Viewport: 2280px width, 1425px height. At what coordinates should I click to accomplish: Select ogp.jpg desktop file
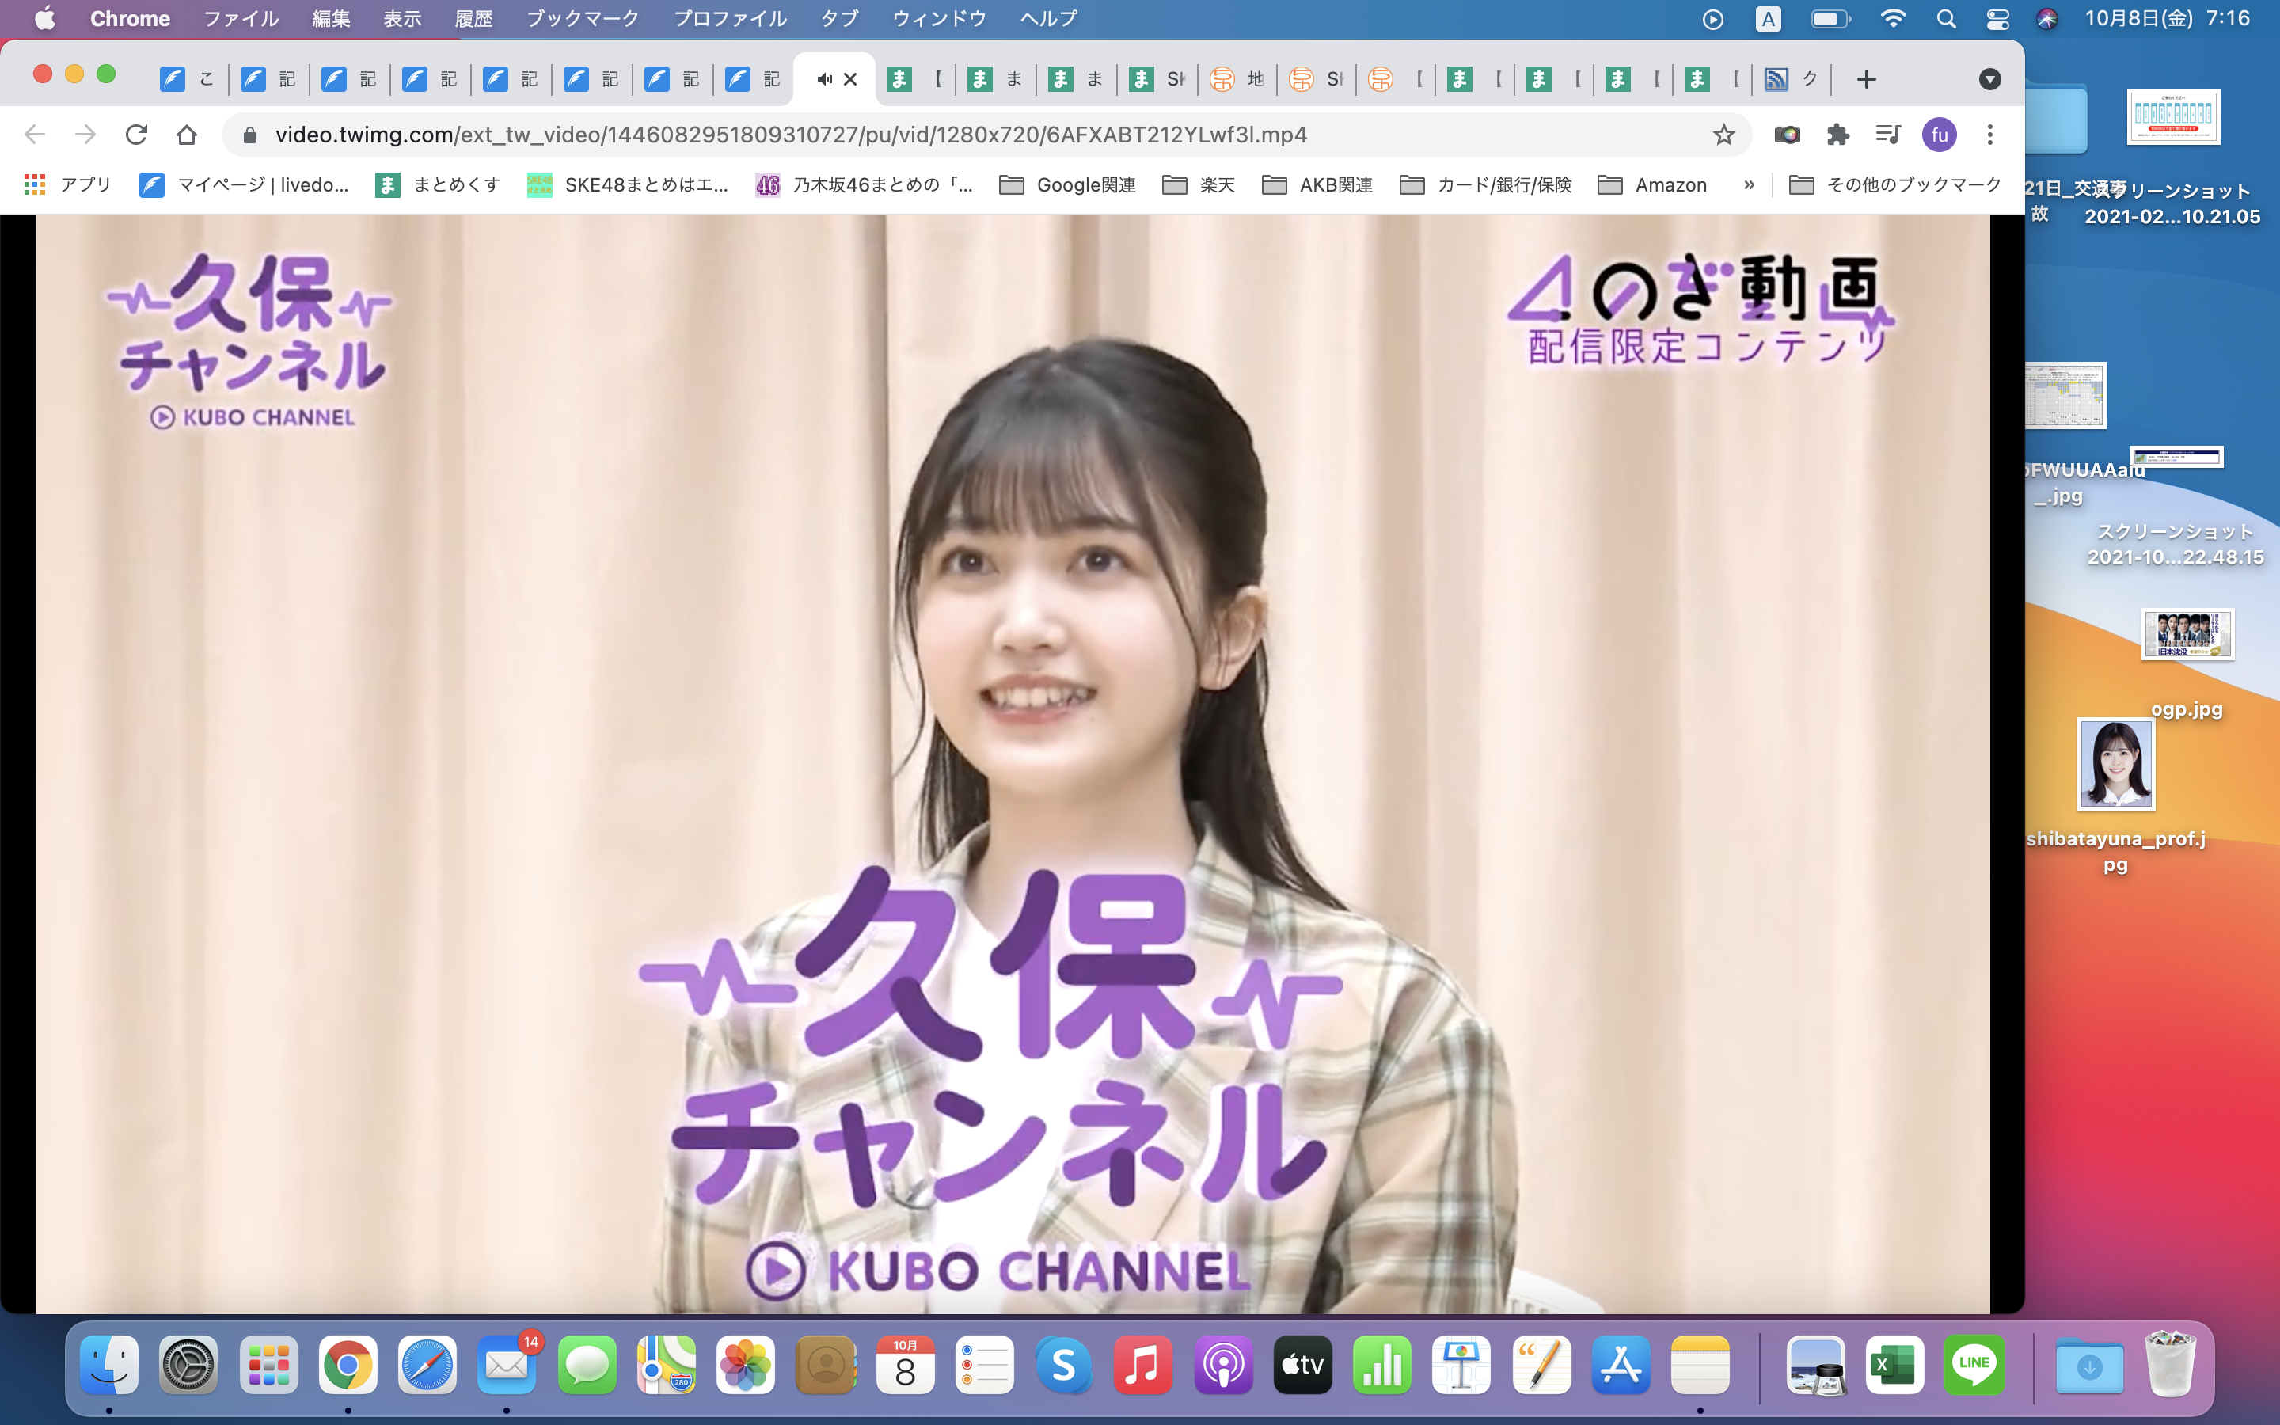(2187, 663)
